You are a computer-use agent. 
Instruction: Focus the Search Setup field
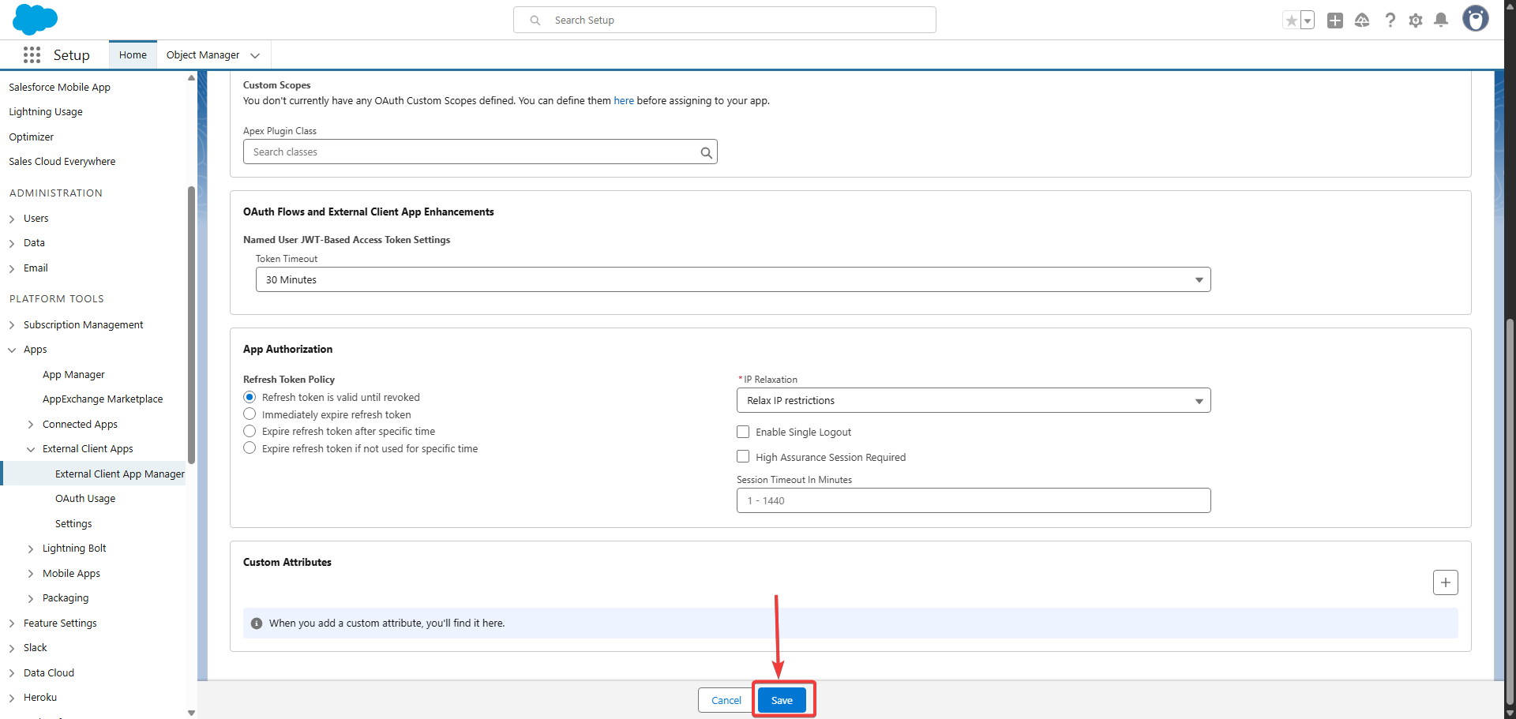(x=725, y=20)
